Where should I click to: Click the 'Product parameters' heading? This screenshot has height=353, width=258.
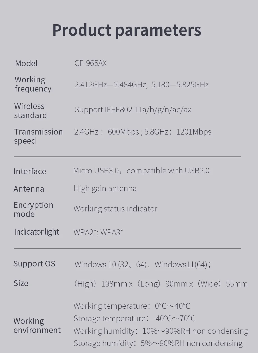click(127, 30)
